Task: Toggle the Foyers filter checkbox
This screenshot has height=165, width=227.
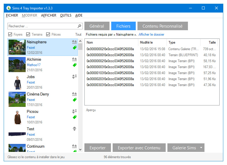Action: coord(10,34)
